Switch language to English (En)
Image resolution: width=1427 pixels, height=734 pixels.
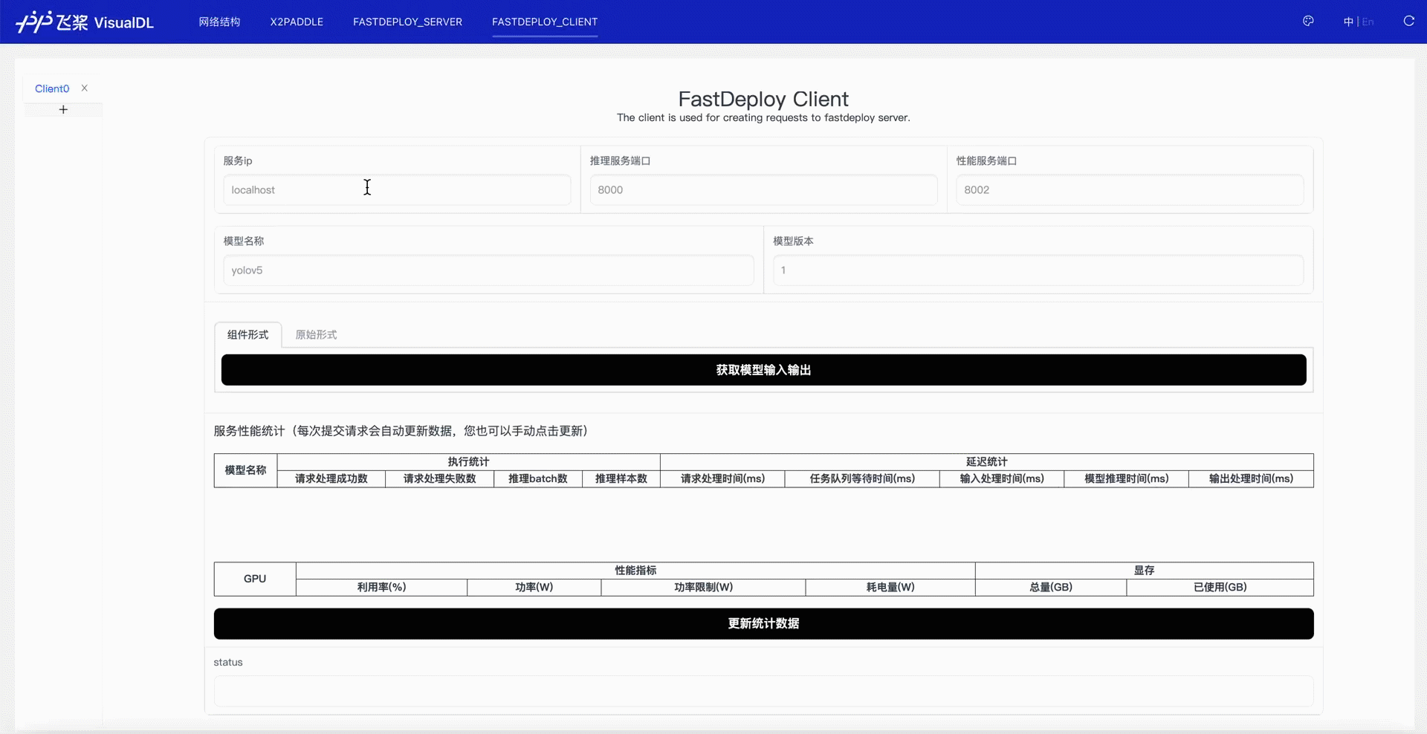(x=1368, y=22)
